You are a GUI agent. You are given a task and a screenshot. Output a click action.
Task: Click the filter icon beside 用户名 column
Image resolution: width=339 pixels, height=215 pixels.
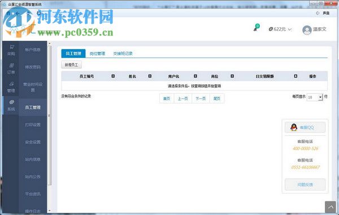coord(195,76)
